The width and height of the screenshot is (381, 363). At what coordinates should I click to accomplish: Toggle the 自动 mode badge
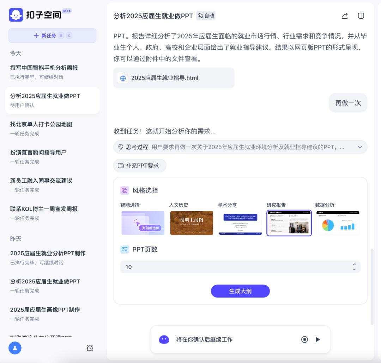(x=206, y=15)
